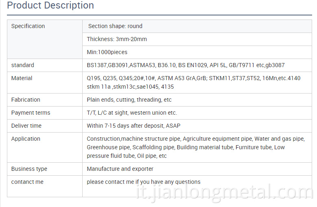Click the Application row label
317x207 pixels.
[26, 139]
